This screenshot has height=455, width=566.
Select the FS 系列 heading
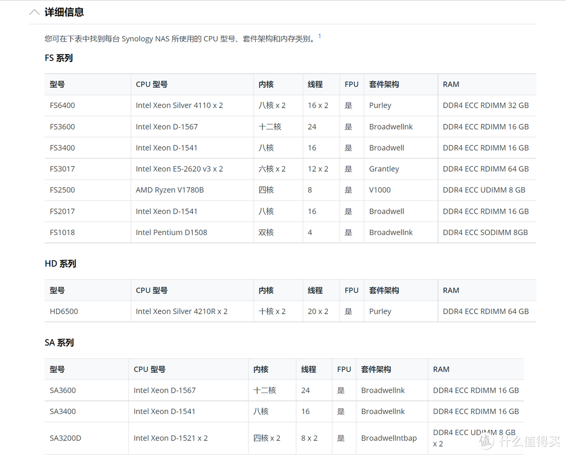pyautogui.click(x=59, y=58)
